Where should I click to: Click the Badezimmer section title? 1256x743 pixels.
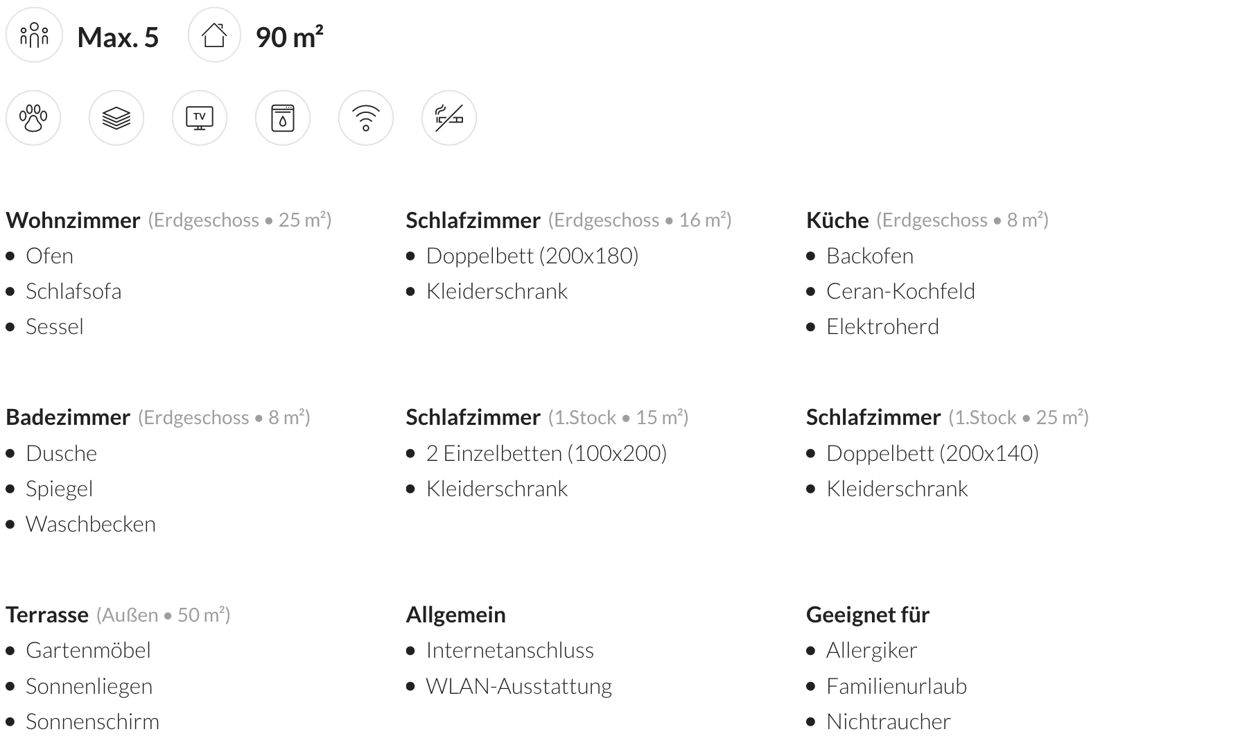pyautogui.click(x=68, y=417)
